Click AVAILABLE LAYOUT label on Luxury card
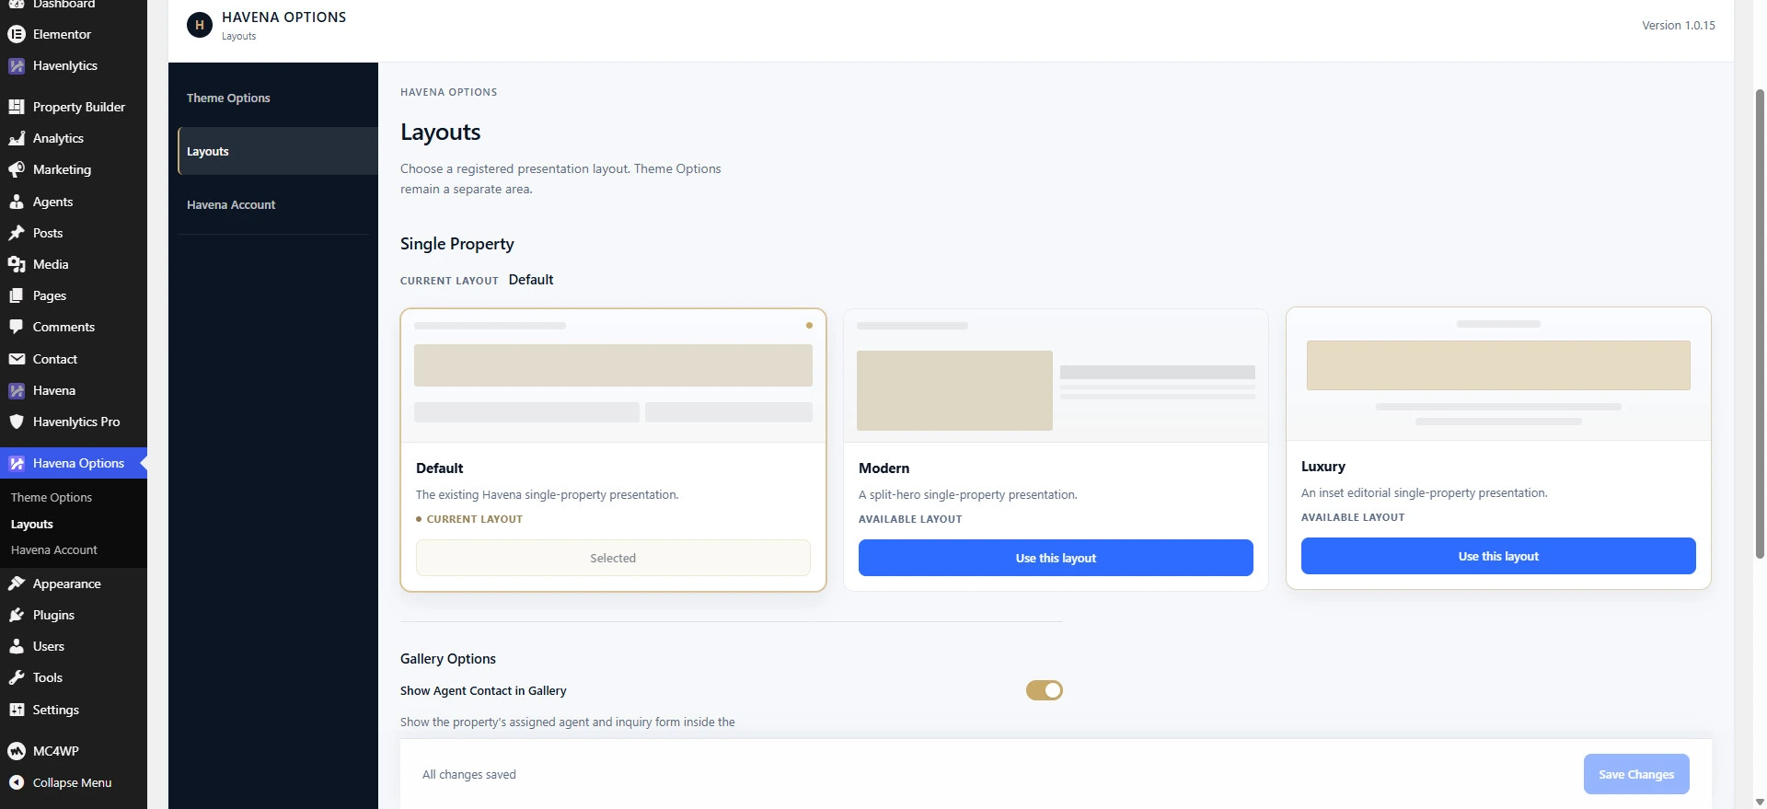Viewport: 1767px width, 809px height. (1353, 517)
